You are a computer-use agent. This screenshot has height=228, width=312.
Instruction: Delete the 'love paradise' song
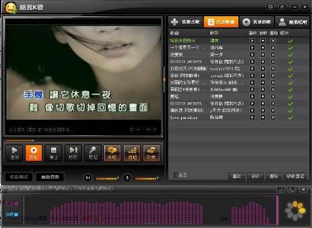[273, 117]
